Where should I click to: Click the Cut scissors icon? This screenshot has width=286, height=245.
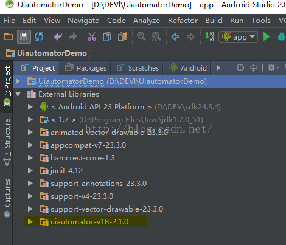point(92,36)
